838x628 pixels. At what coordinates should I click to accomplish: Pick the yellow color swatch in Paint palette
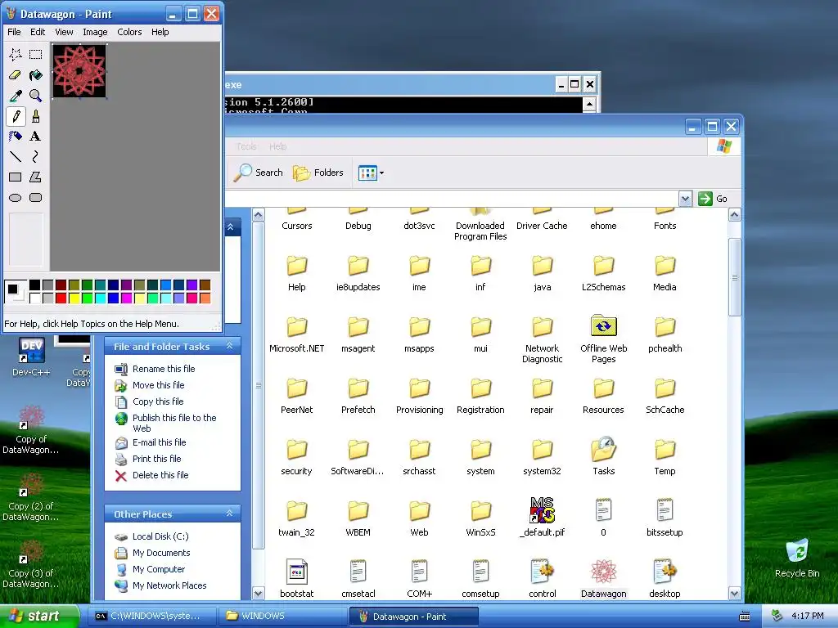(x=74, y=298)
